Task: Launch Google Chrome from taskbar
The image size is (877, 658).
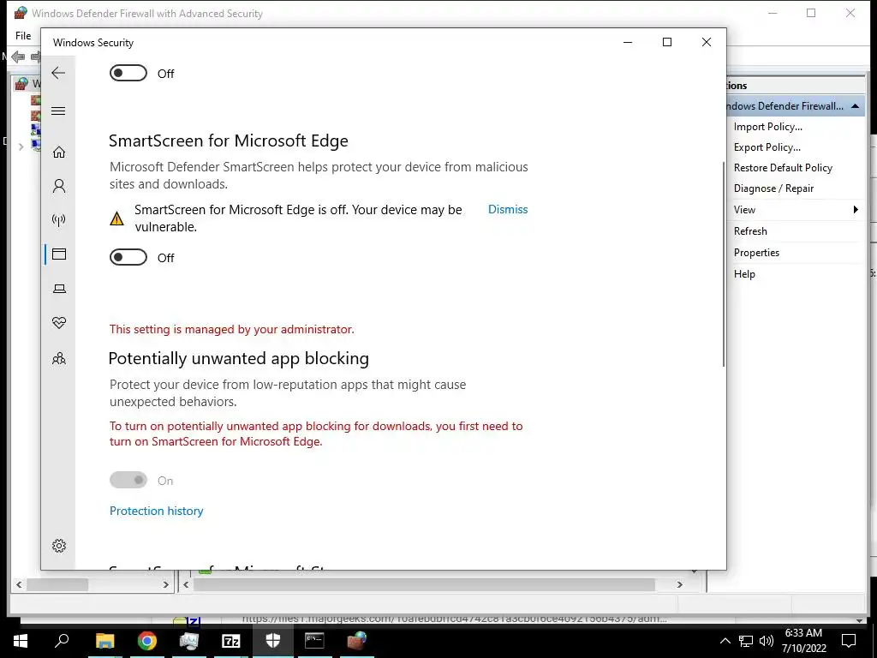Action: (147, 641)
